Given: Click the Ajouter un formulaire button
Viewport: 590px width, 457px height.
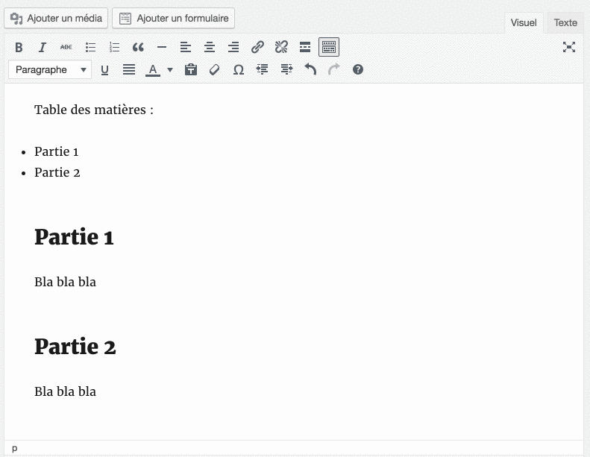Looking at the screenshot, I should 173,18.
